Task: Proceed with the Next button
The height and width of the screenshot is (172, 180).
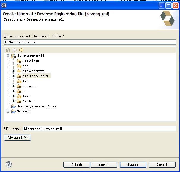Action: pos(104,165)
